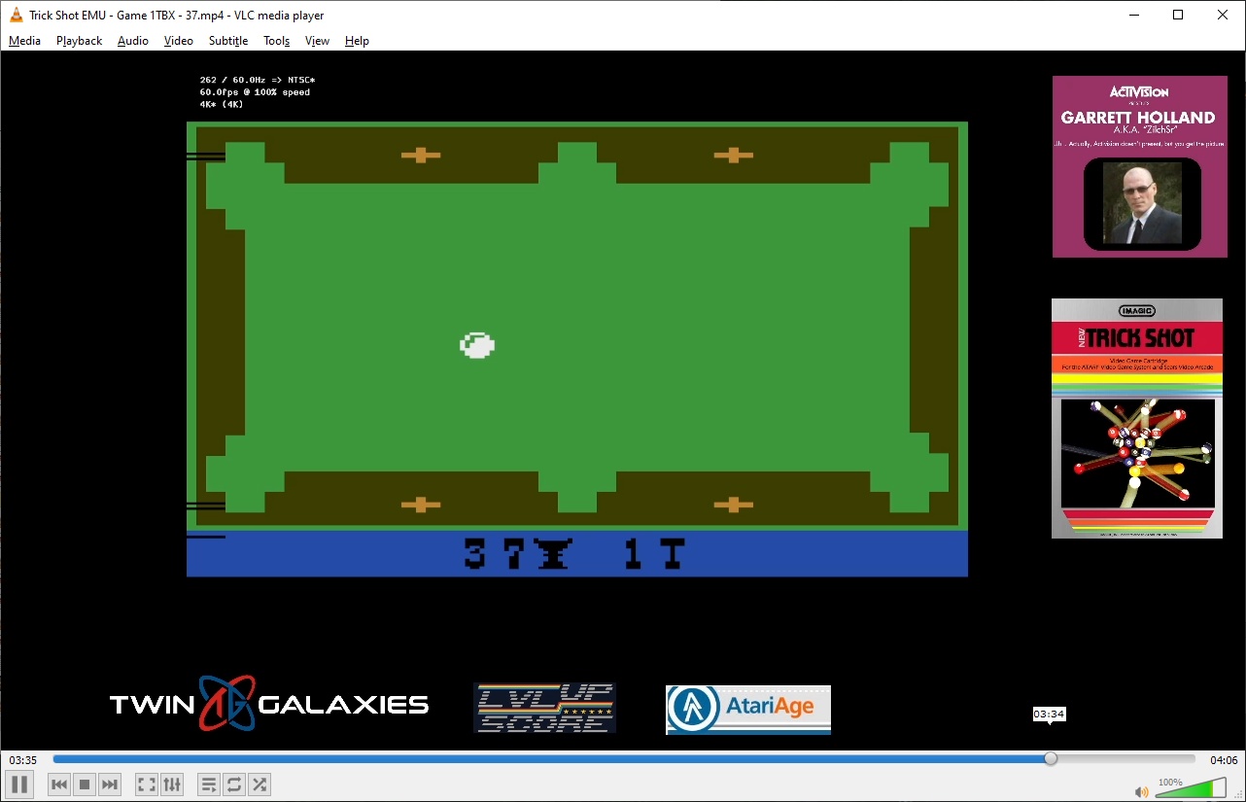Expand the Audio menu

pyautogui.click(x=132, y=41)
